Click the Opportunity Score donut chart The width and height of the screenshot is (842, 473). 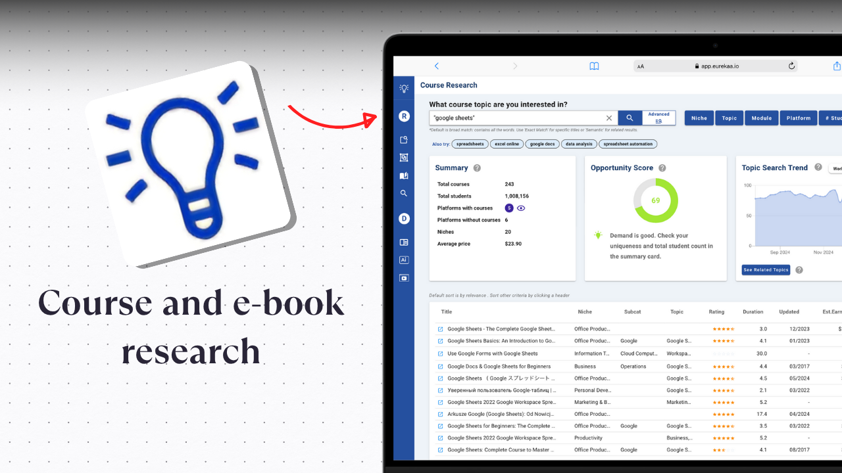coord(655,200)
